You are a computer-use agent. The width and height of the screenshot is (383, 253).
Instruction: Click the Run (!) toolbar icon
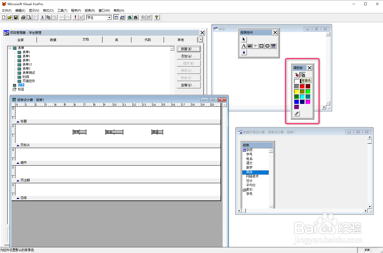pos(75,17)
